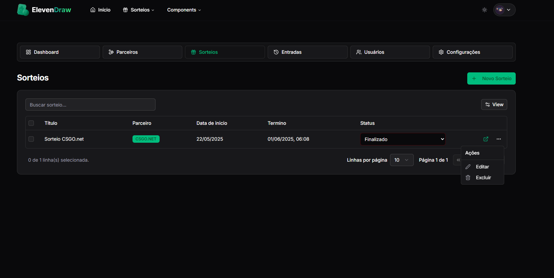Open the user avatar menu

504,10
